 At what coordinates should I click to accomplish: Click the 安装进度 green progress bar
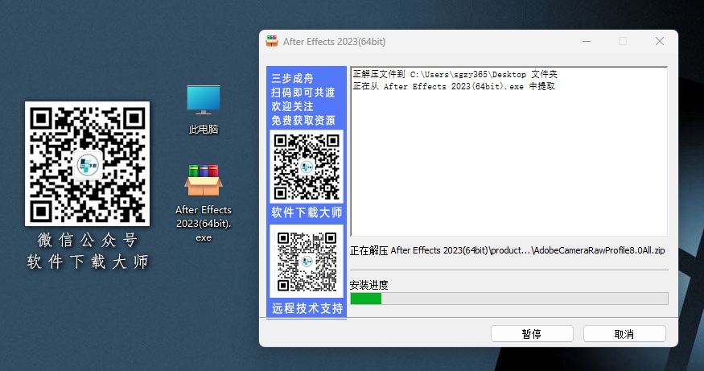coord(509,299)
